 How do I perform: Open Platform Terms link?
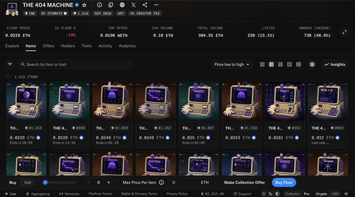pos(100,194)
